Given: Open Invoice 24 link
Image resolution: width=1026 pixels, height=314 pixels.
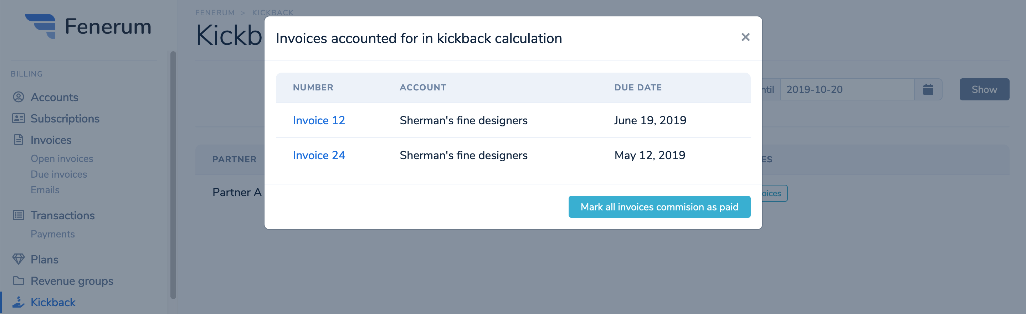Looking at the screenshot, I should tap(319, 155).
